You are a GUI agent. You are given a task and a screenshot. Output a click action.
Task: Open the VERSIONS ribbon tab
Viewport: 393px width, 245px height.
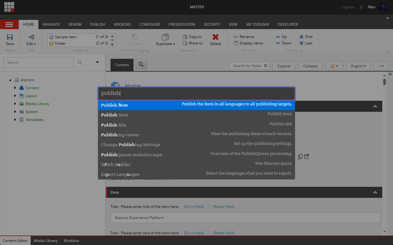[x=122, y=24]
